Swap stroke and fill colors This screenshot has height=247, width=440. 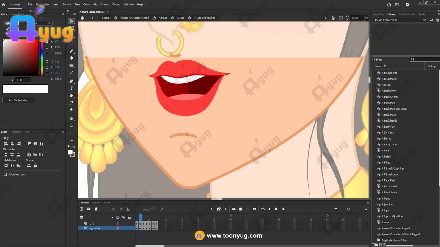(x=73, y=147)
